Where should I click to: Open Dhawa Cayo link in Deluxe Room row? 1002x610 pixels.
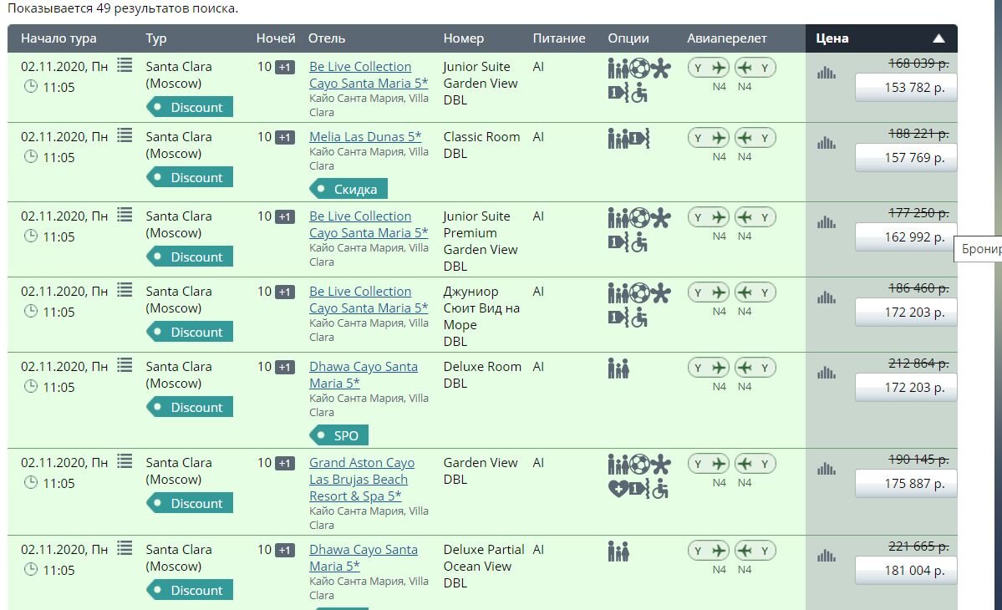pos(364,375)
